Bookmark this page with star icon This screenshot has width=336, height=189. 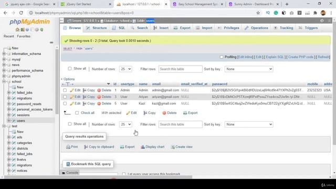pos(258,13)
